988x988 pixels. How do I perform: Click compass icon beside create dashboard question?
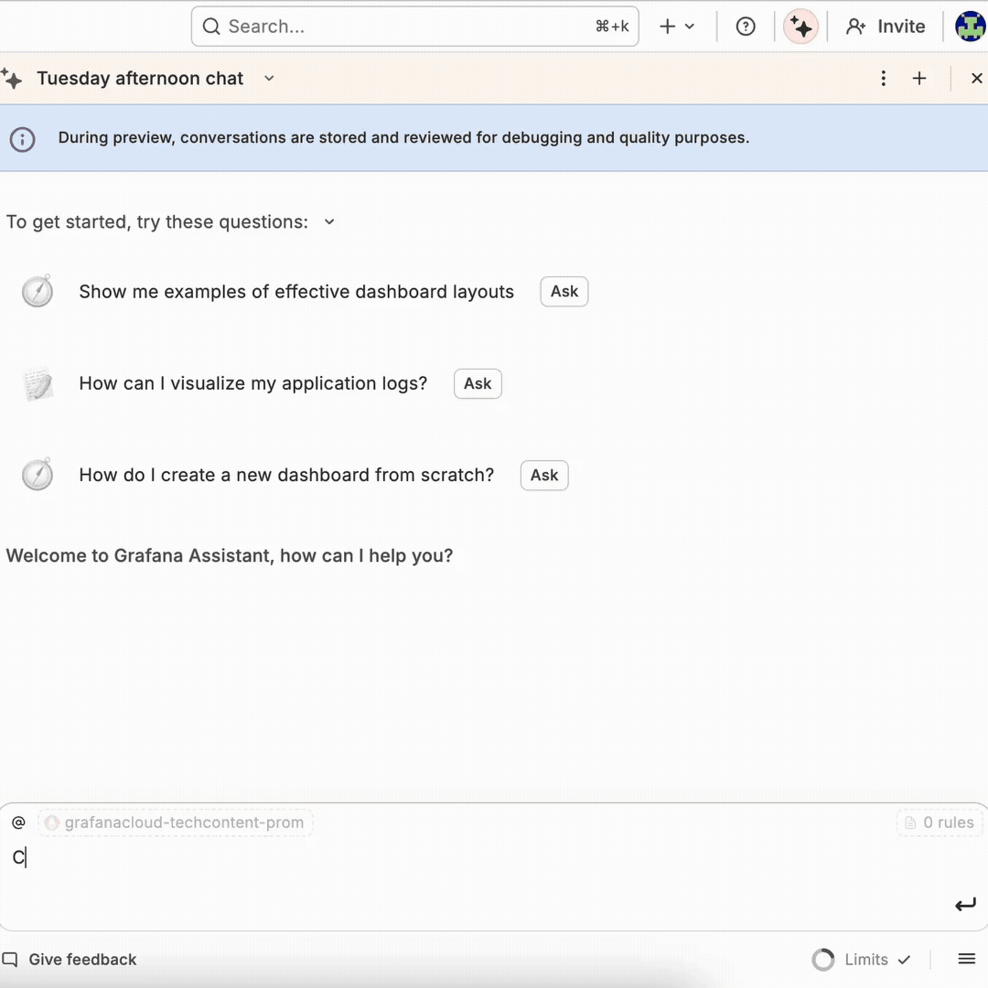pos(38,475)
